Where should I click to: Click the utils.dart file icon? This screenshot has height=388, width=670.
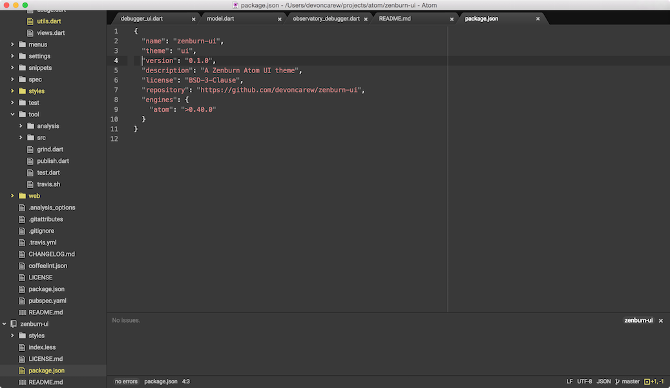coord(30,21)
